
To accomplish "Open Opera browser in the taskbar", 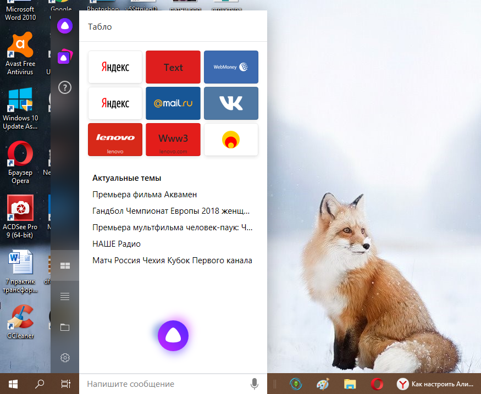I will [377, 384].
